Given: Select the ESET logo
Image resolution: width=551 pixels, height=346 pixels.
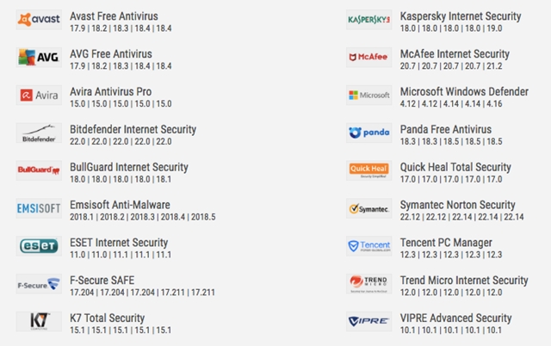Looking at the screenshot, I should (39, 246).
